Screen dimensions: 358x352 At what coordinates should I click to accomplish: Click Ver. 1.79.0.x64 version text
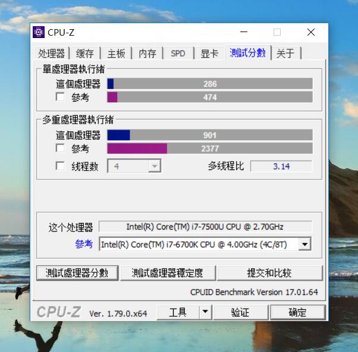point(118,314)
